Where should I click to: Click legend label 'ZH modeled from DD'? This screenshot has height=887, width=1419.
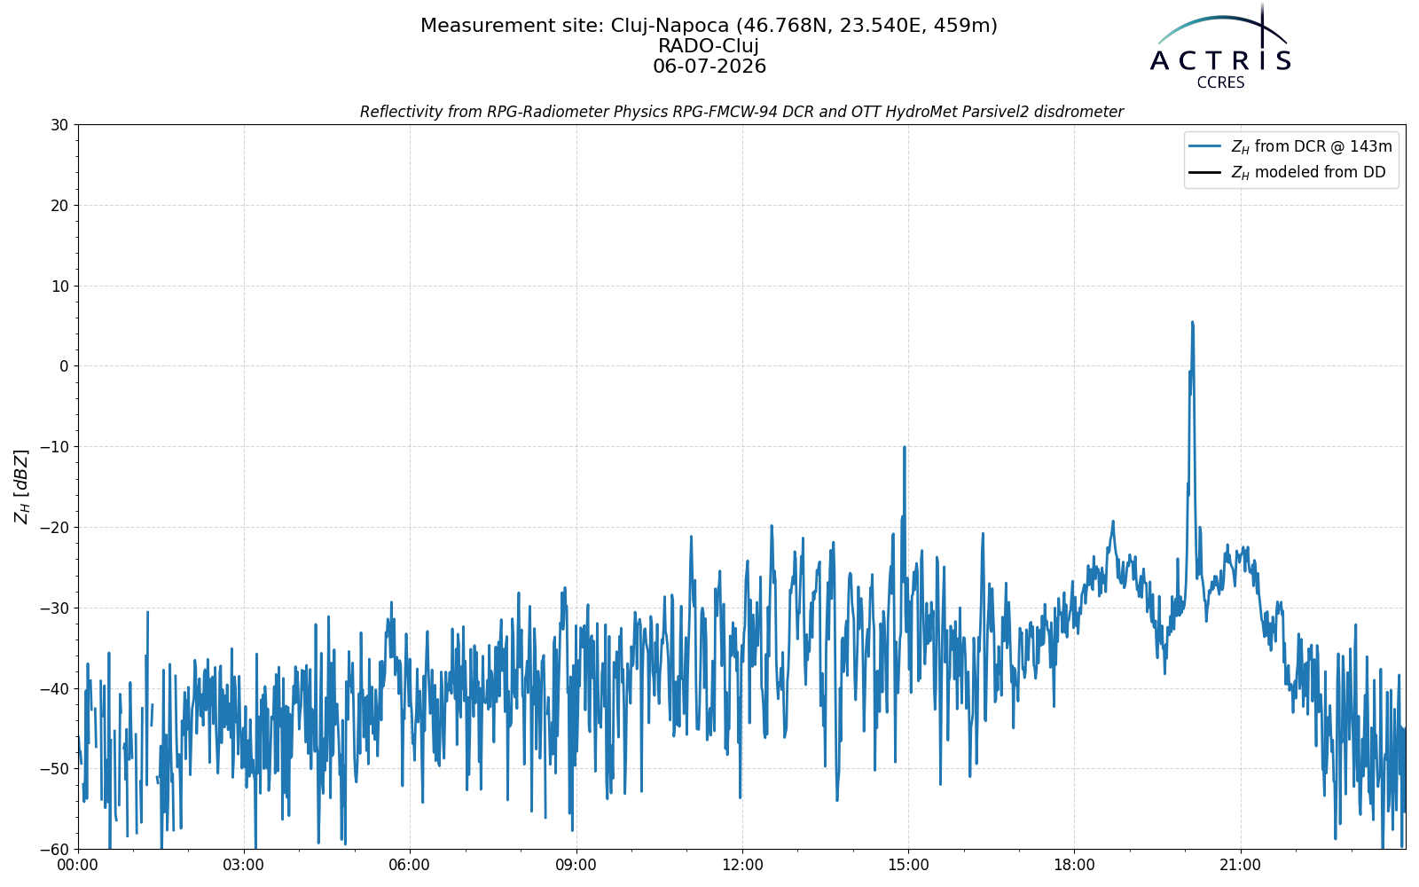coord(1307,172)
